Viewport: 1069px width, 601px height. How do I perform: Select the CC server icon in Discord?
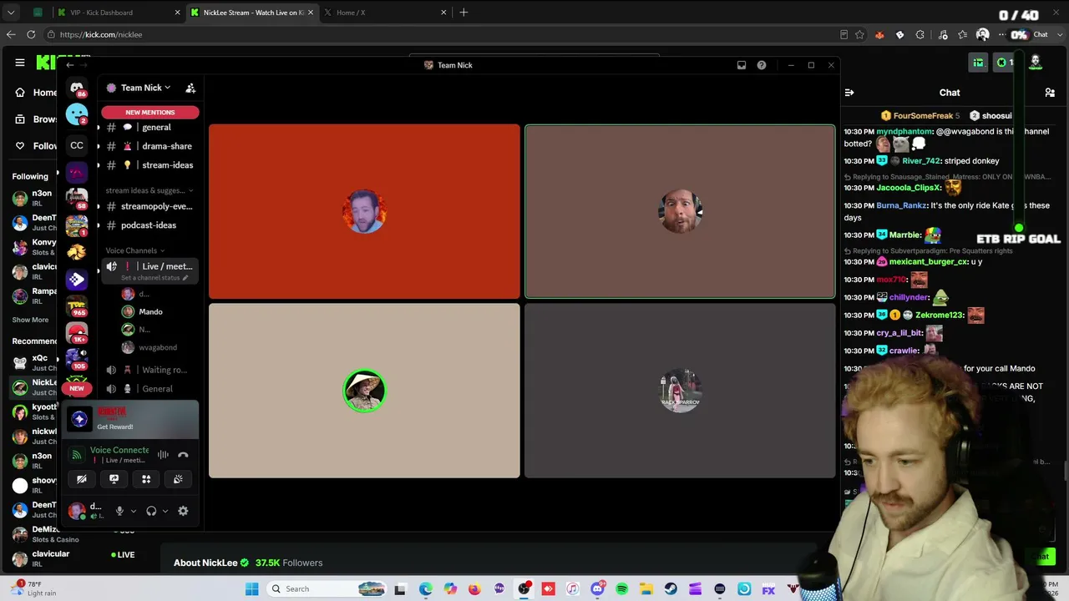pyautogui.click(x=77, y=145)
